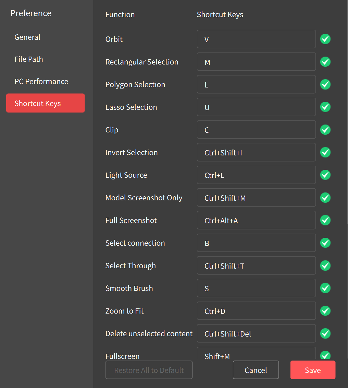Click the checkmark beside Smooth Brush
Viewport: 348px width, 388px height.
click(325, 288)
